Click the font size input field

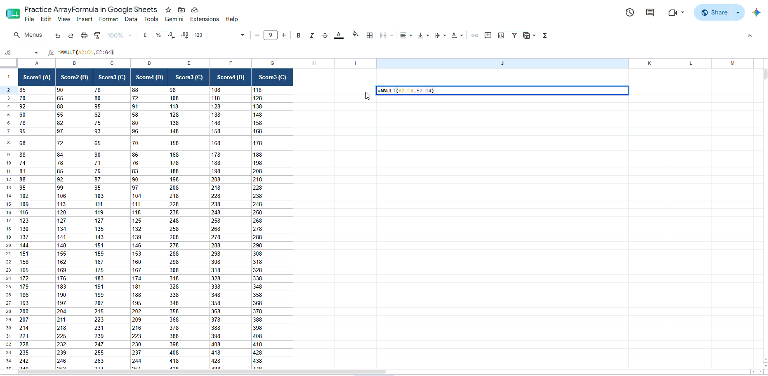(271, 35)
